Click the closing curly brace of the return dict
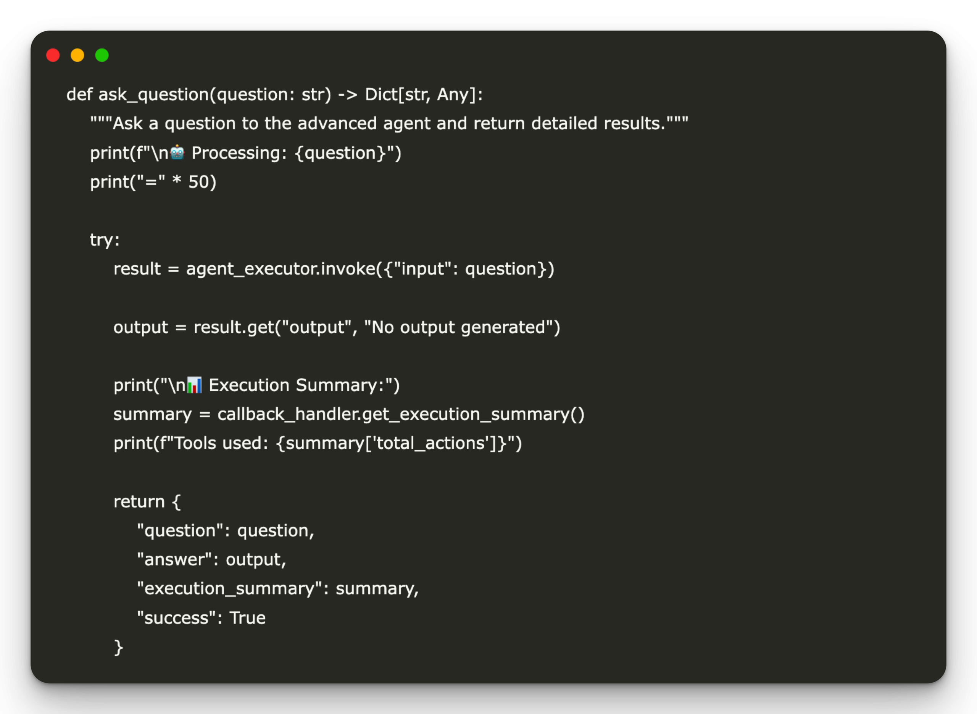This screenshot has height=714, width=977. coord(118,647)
